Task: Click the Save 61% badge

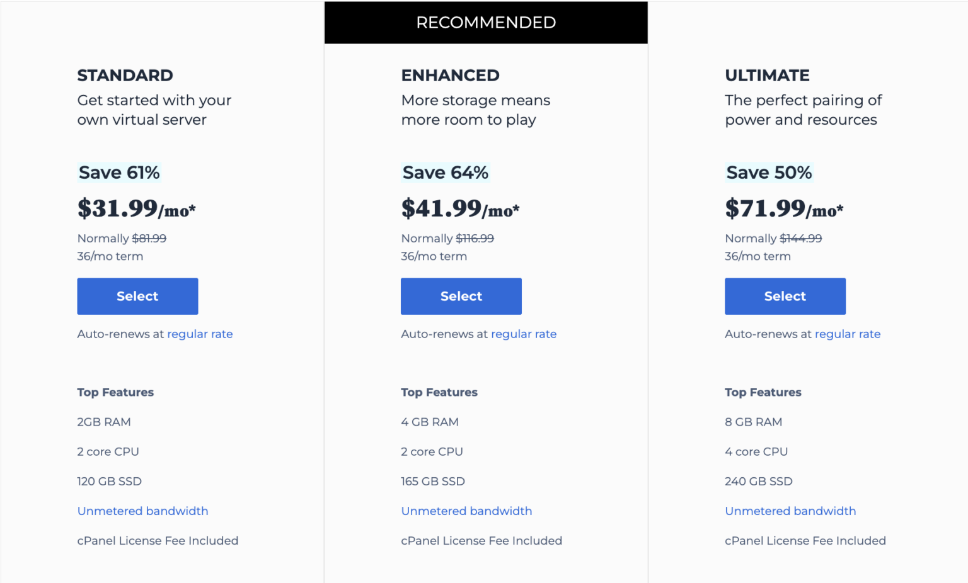Action: pos(119,172)
